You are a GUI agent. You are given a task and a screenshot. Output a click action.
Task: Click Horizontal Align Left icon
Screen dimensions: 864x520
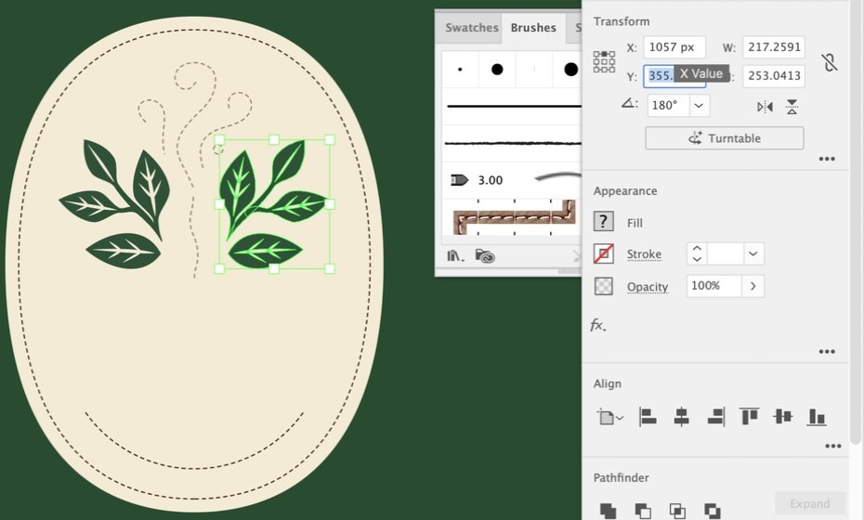tap(648, 417)
